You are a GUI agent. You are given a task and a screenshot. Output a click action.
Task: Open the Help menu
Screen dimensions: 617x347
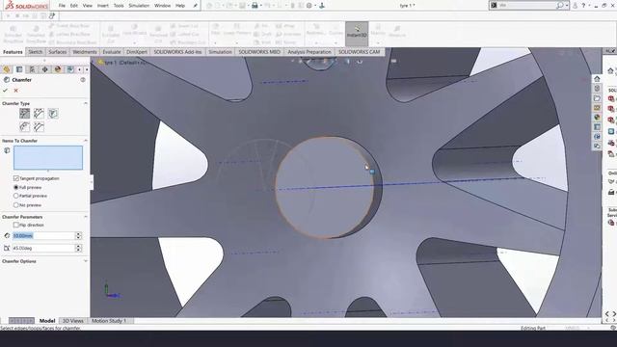pyautogui.click(x=180, y=6)
